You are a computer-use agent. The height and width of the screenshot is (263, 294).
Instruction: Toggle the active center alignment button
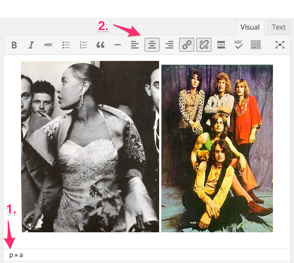tap(152, 45)
